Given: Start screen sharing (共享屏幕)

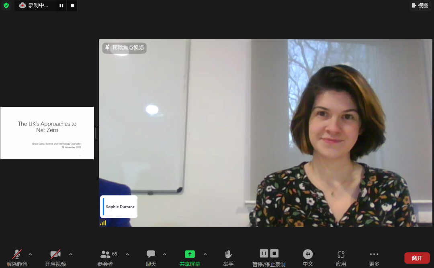Looking at the screenshot, I should pyautogui.click(x=190, y=257).
